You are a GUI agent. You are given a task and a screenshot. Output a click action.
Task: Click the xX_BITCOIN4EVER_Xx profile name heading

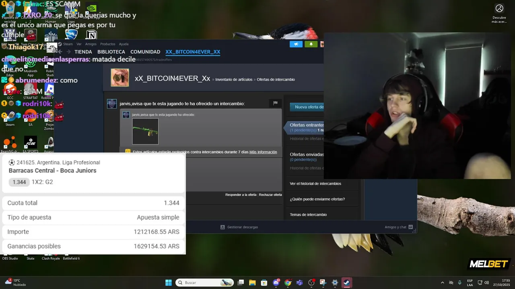[x=172, y=78]
